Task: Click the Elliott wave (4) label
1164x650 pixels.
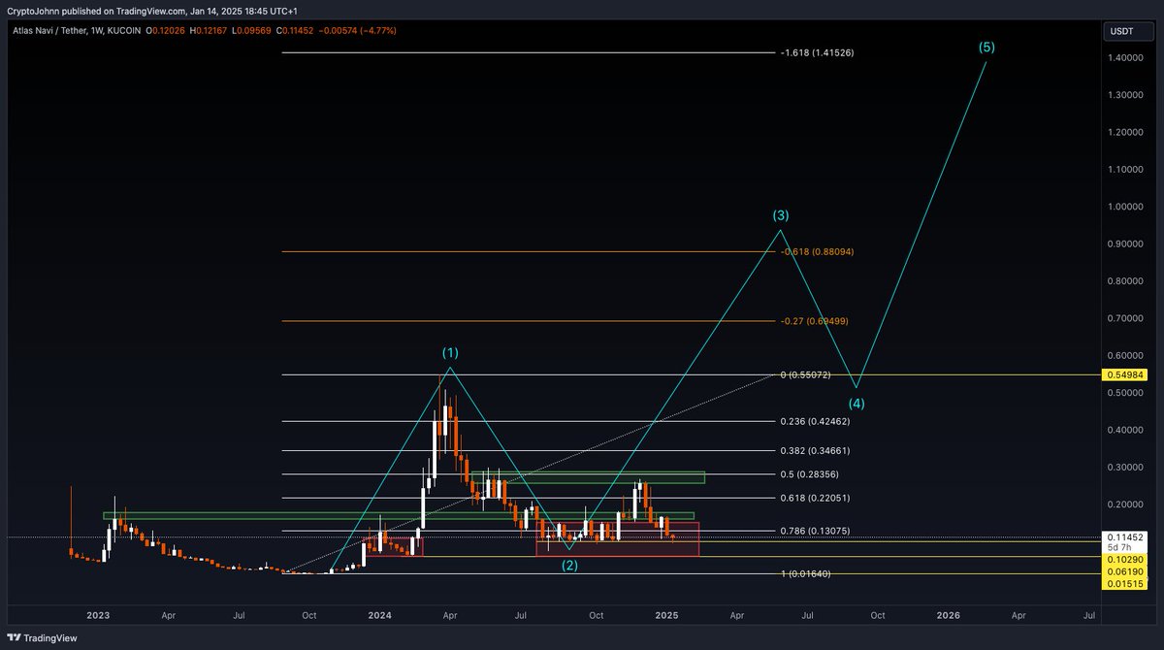Action: click(857, 404)
